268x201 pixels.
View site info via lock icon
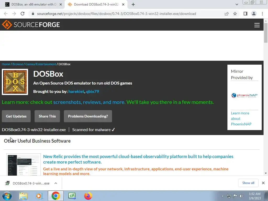click(x=33, y=14)
